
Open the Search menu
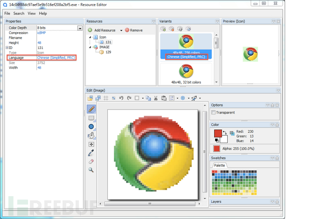pyautogui.click(x=19, y=14)
